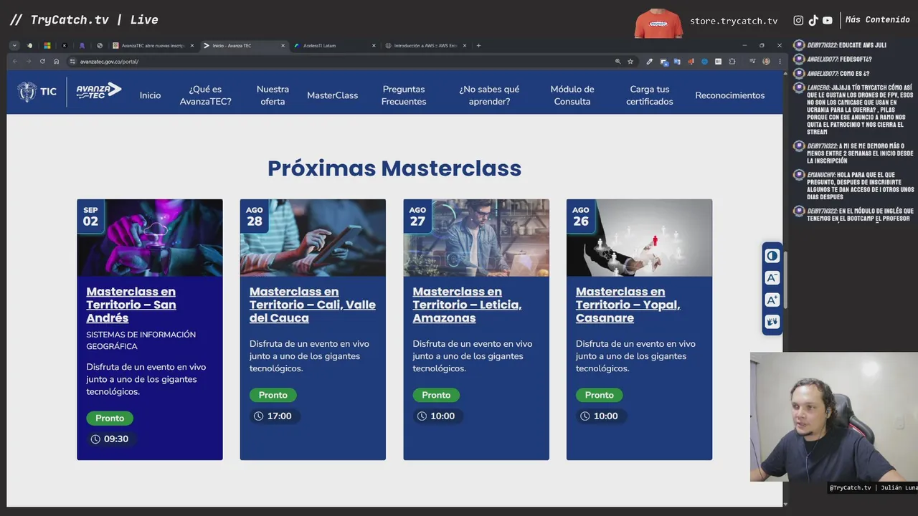Screen dimensions: 918x516
Task: Open ¿No sabes qué aprender? menu item
Action: [x=489, y=95]
